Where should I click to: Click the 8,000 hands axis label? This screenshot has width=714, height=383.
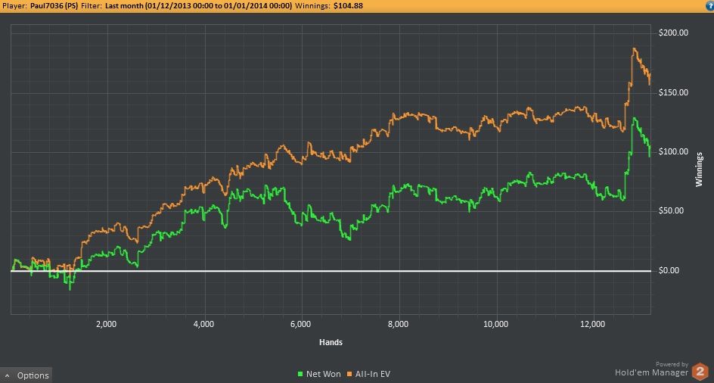(x=398, y=324)
